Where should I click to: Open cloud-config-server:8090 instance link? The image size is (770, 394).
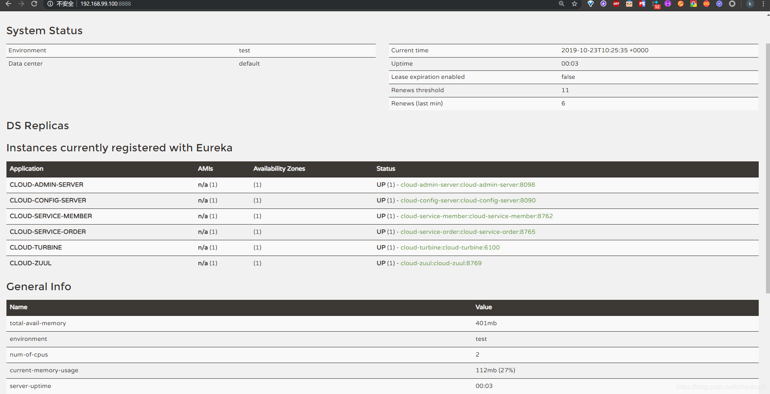468,200
